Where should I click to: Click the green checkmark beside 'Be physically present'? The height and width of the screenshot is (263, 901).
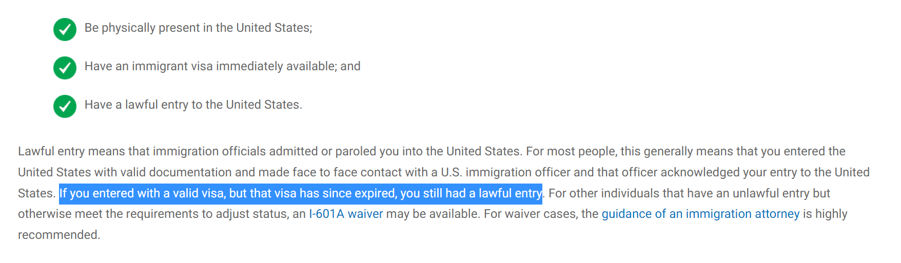tap(65, 29)
